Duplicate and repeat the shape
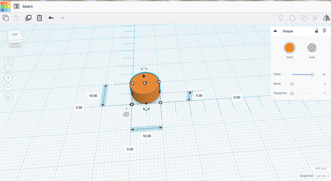This screenshot has width=331, height=181. pyautogui.click(x=28, y=18)
